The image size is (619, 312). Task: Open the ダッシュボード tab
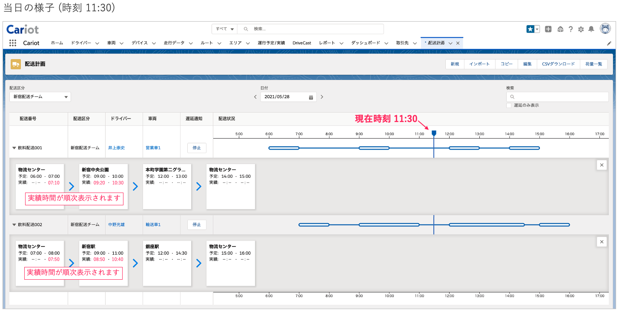pos(366,43)
